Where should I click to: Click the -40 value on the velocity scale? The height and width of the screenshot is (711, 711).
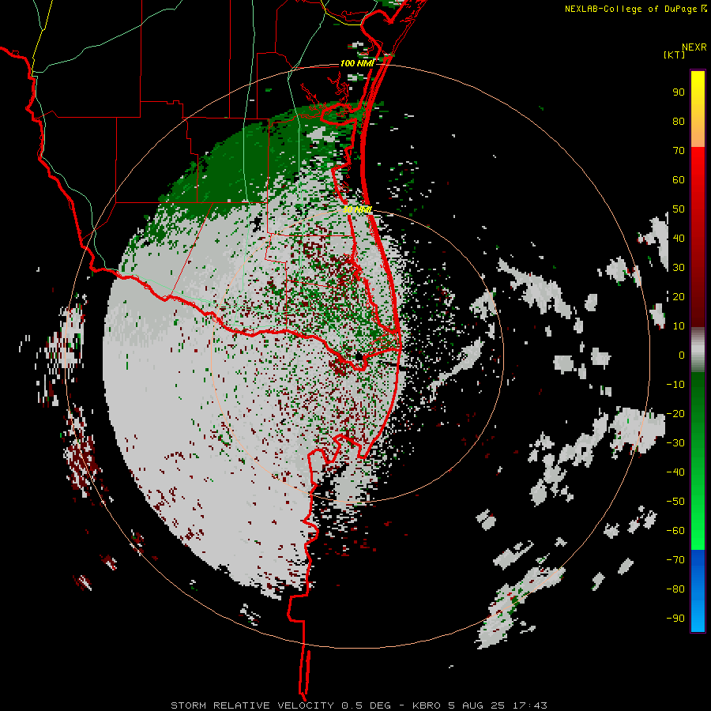(x=675, y=472)
